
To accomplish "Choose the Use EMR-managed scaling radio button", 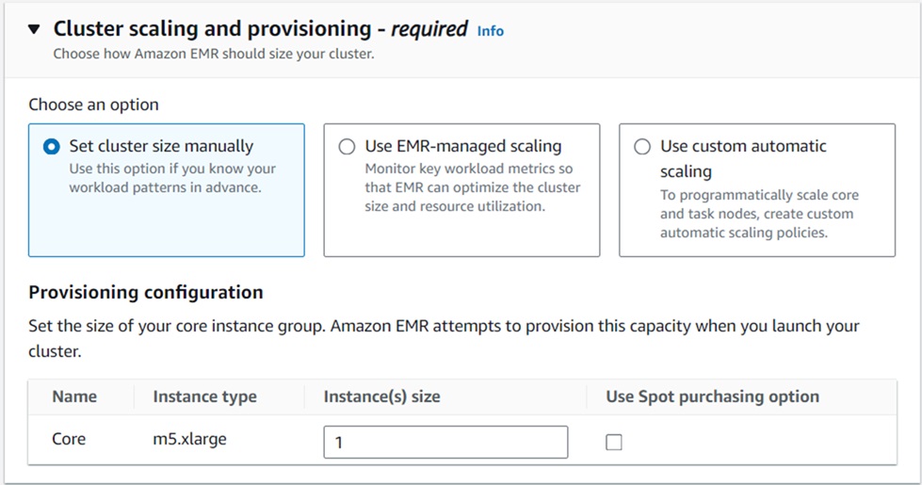I will [348, 147].
